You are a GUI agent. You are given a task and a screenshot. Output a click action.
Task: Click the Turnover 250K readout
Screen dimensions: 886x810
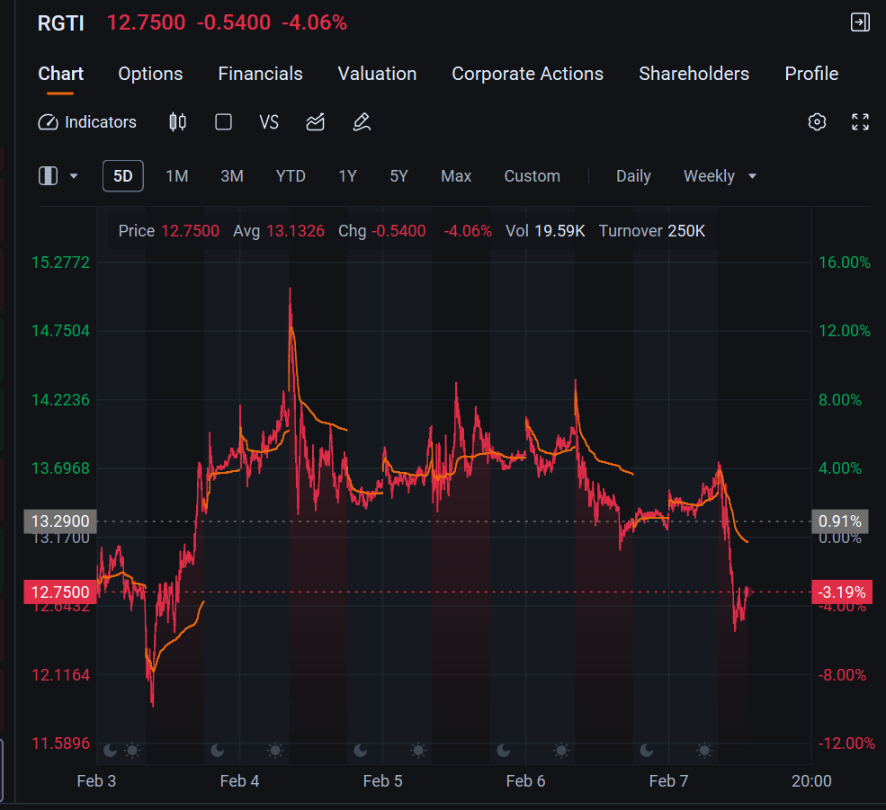(x=652, y=231)
